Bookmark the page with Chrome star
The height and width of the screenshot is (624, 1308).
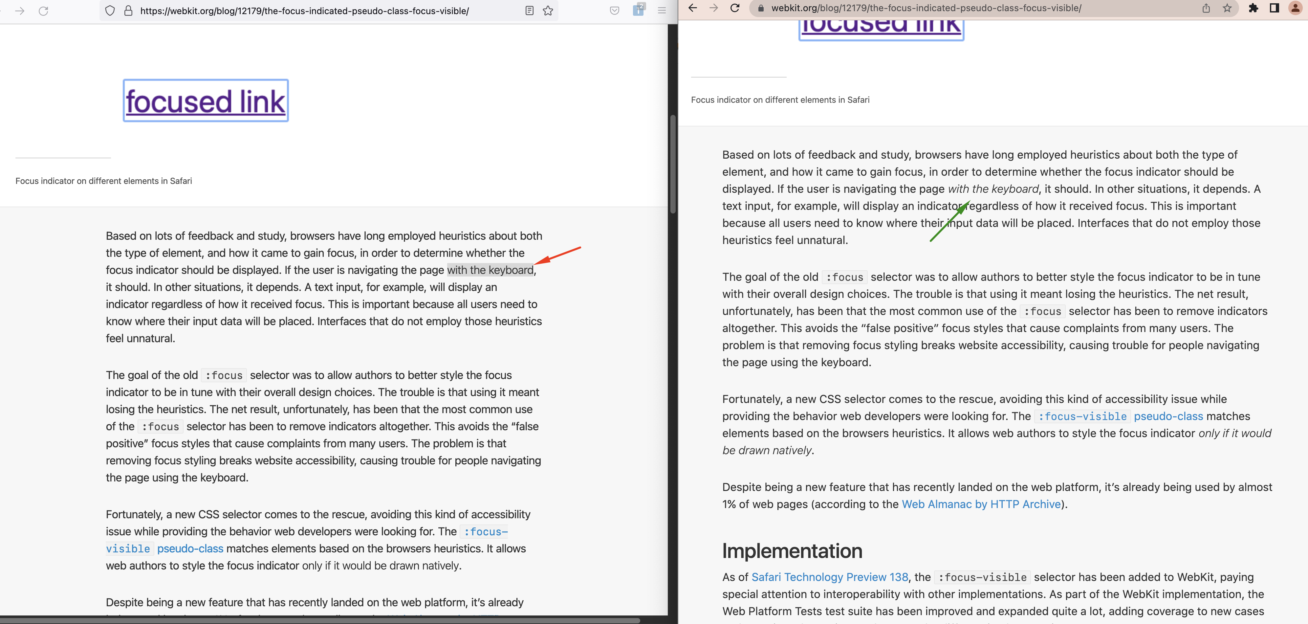click(1227, 8)
